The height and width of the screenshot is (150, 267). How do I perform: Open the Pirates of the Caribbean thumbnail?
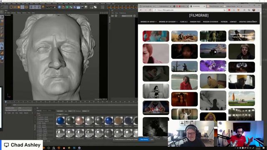point(242,35)
